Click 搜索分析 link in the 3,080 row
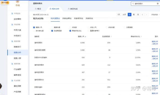The height and width of the screenshot is (95, 160). [155, 49]
